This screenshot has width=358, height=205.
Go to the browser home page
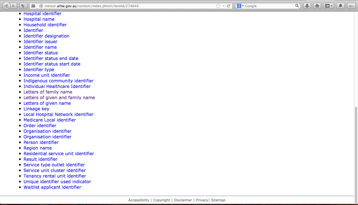click(x=317, y=6)
